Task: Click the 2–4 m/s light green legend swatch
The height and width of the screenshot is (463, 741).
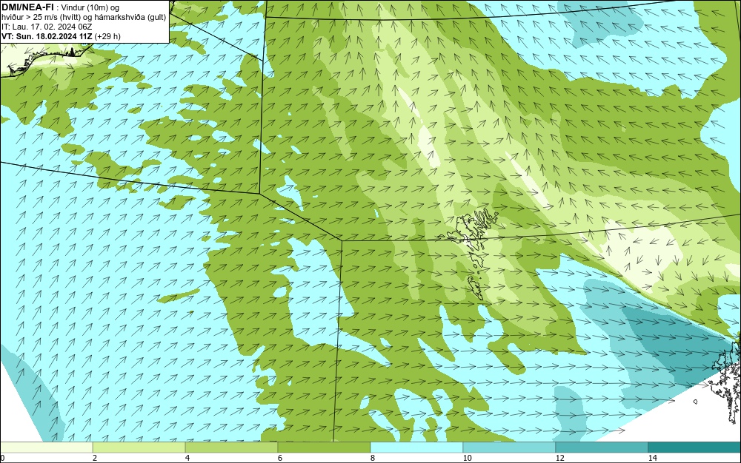Action: 139,447
